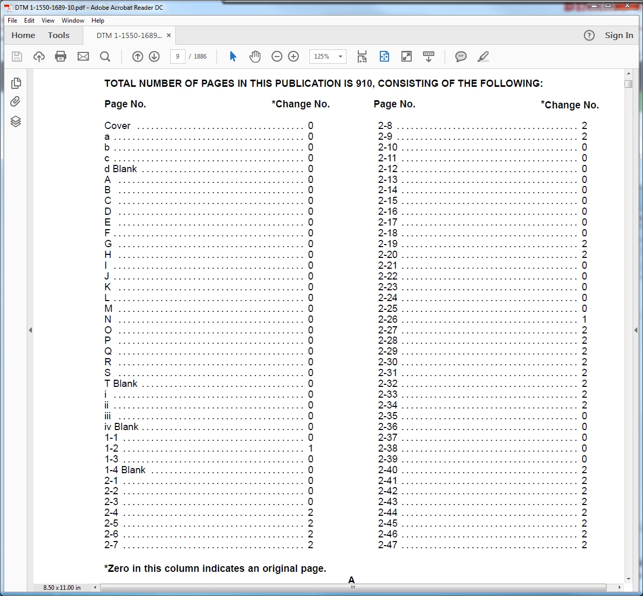
Task: Fit page to window icon
Action: (384, 57)
